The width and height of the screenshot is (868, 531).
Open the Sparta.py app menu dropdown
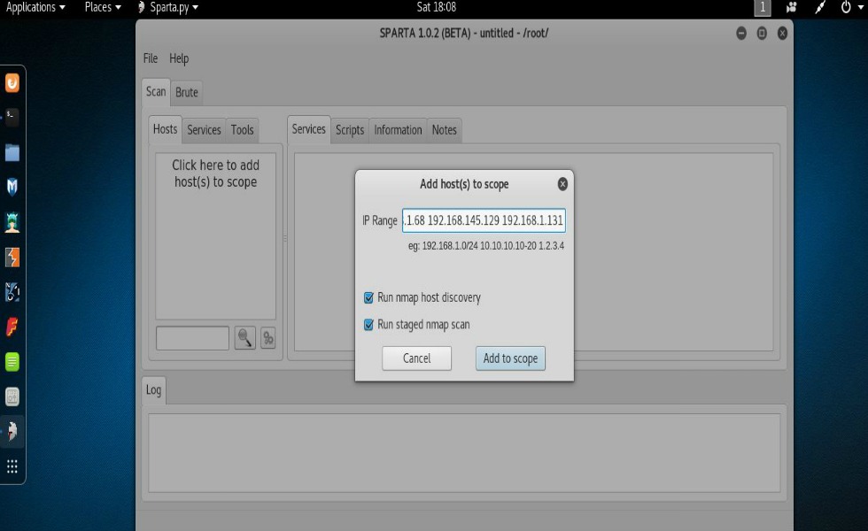(168, 7)
